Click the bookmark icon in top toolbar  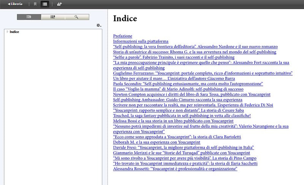pos(35,4)
